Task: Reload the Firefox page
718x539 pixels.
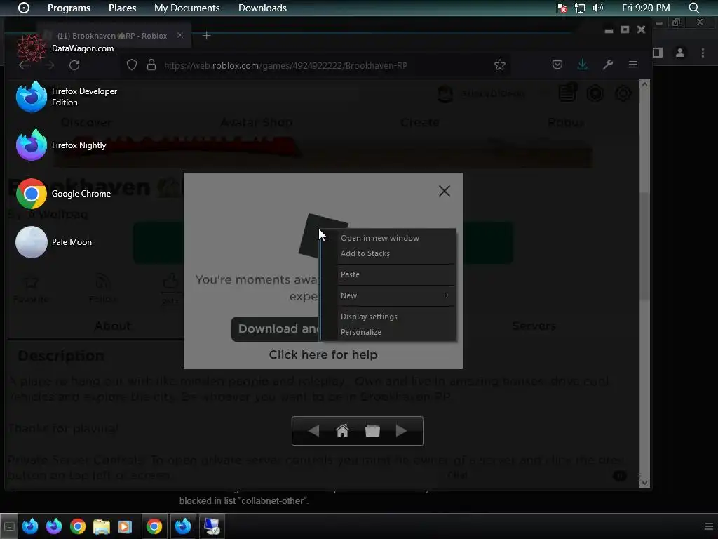Action: coord(74,65)
